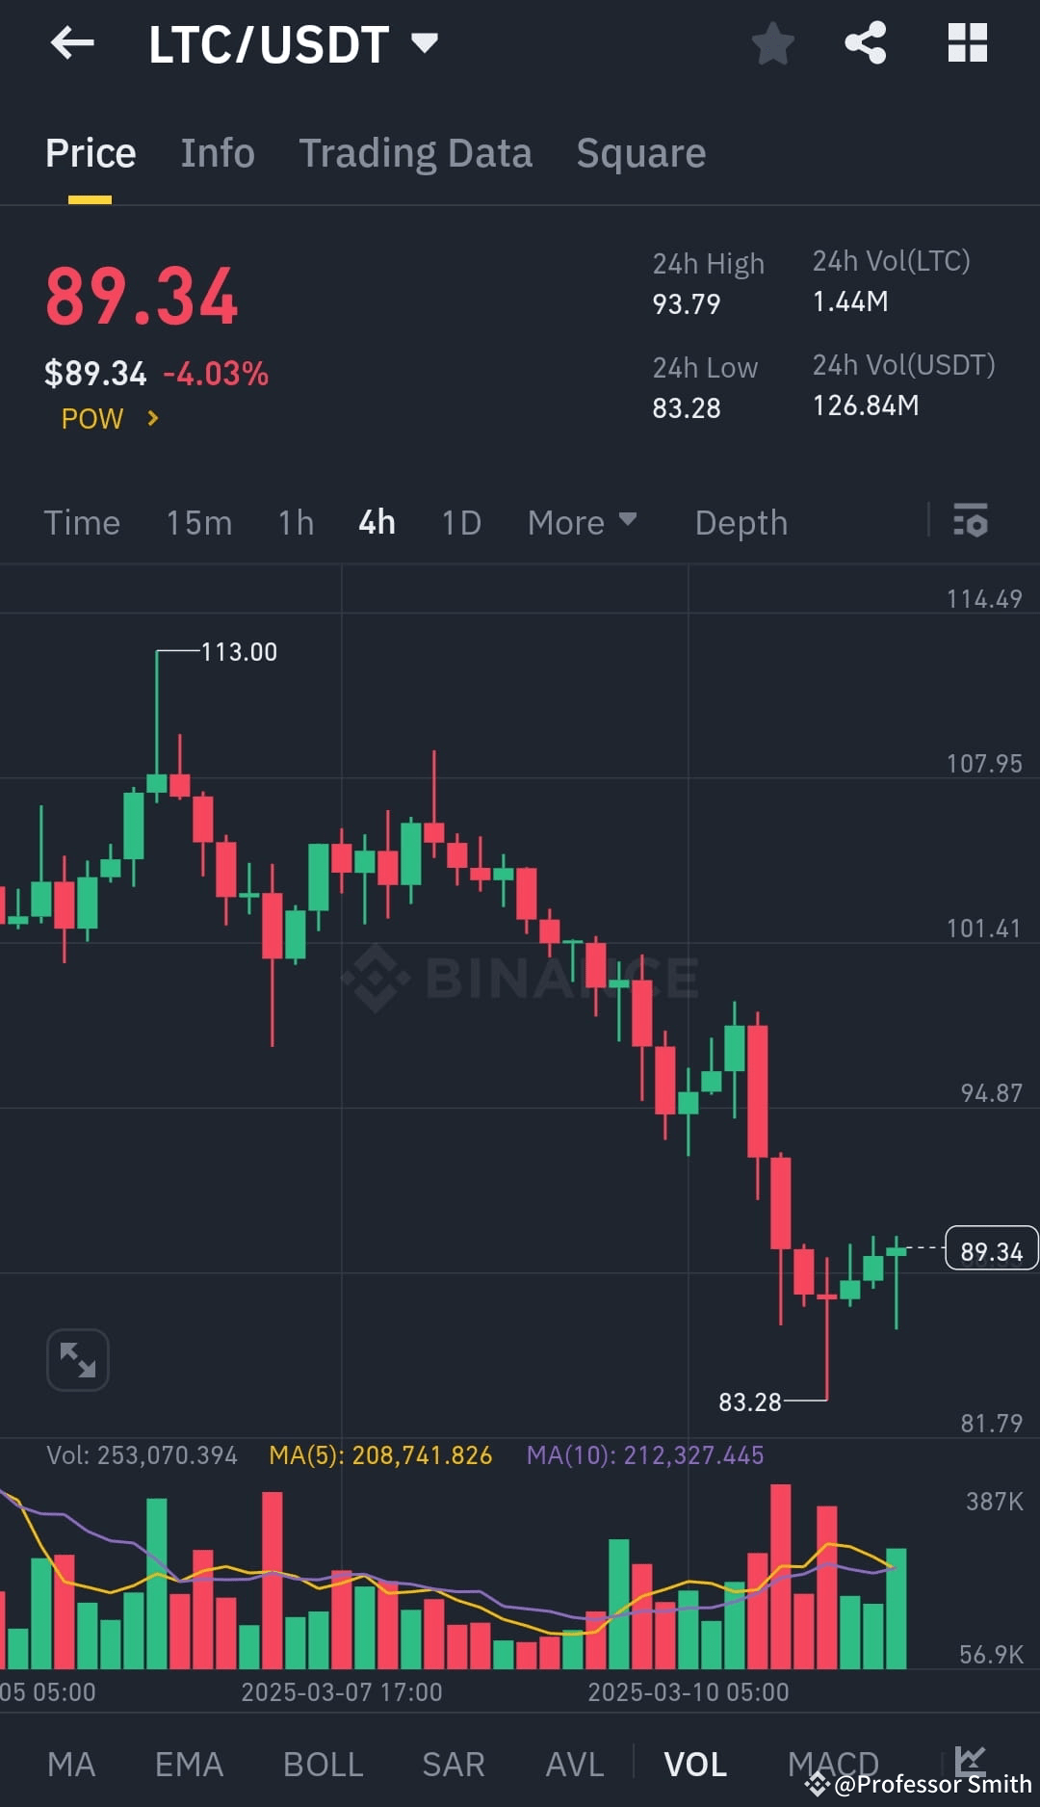Viewport: 1040px width, 1807px height.
Task: Open the Square tab
Action: 640,152
